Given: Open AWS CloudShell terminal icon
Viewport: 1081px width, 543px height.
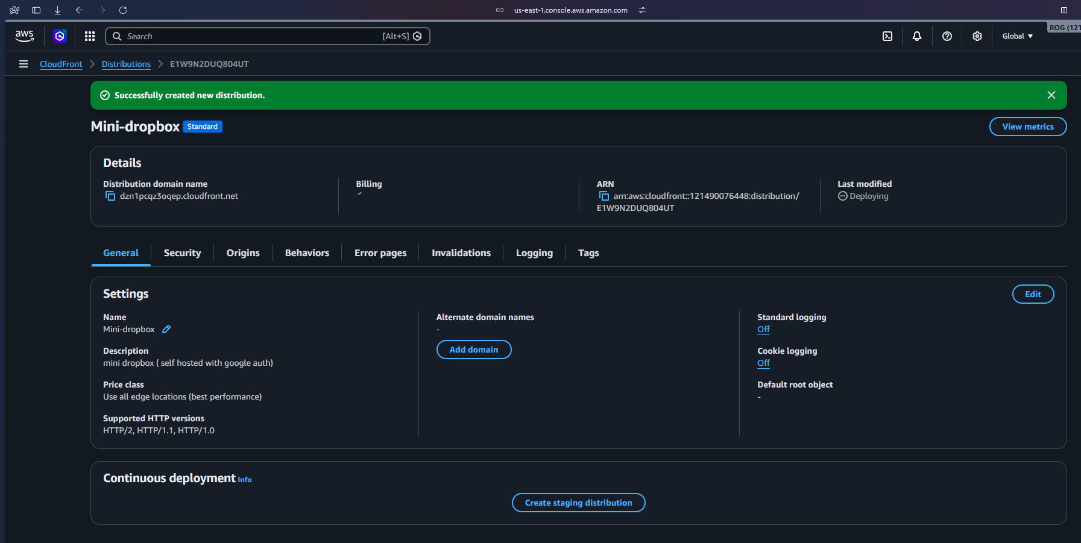Looking at the screenshot, I should 887,36.
